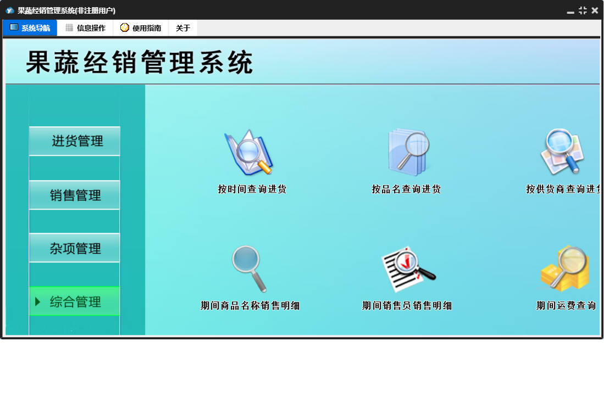Click the 期间商品名称销售明细 label

pos(250,305)
